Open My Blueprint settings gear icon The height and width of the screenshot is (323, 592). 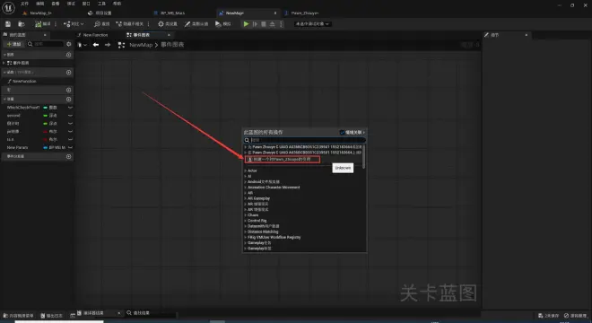pyautogui.click(x=69, y=44)
